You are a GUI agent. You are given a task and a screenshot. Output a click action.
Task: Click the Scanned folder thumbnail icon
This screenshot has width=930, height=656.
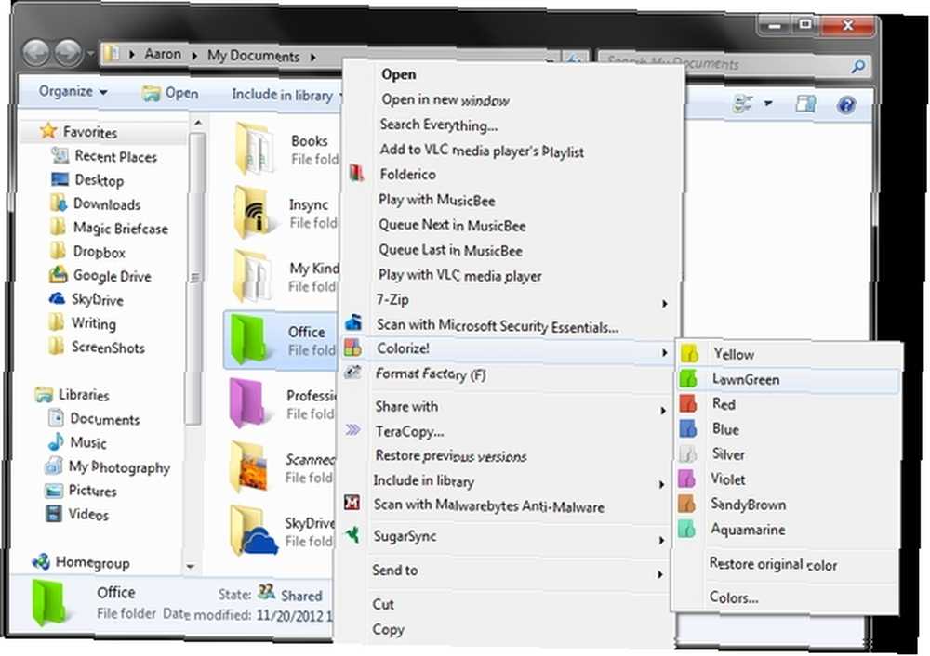tap(249, 467)
